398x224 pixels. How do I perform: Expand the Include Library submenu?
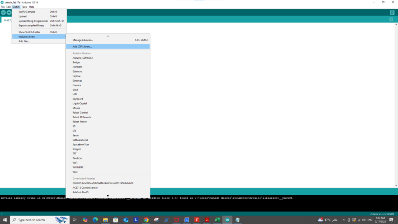[x=39, y=37]
